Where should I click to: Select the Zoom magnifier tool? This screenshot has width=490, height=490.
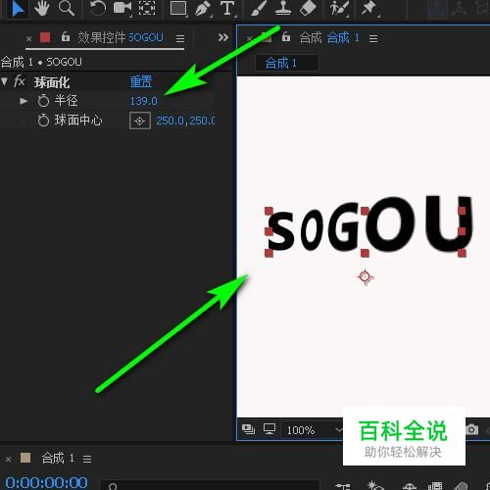coord(67,8)
